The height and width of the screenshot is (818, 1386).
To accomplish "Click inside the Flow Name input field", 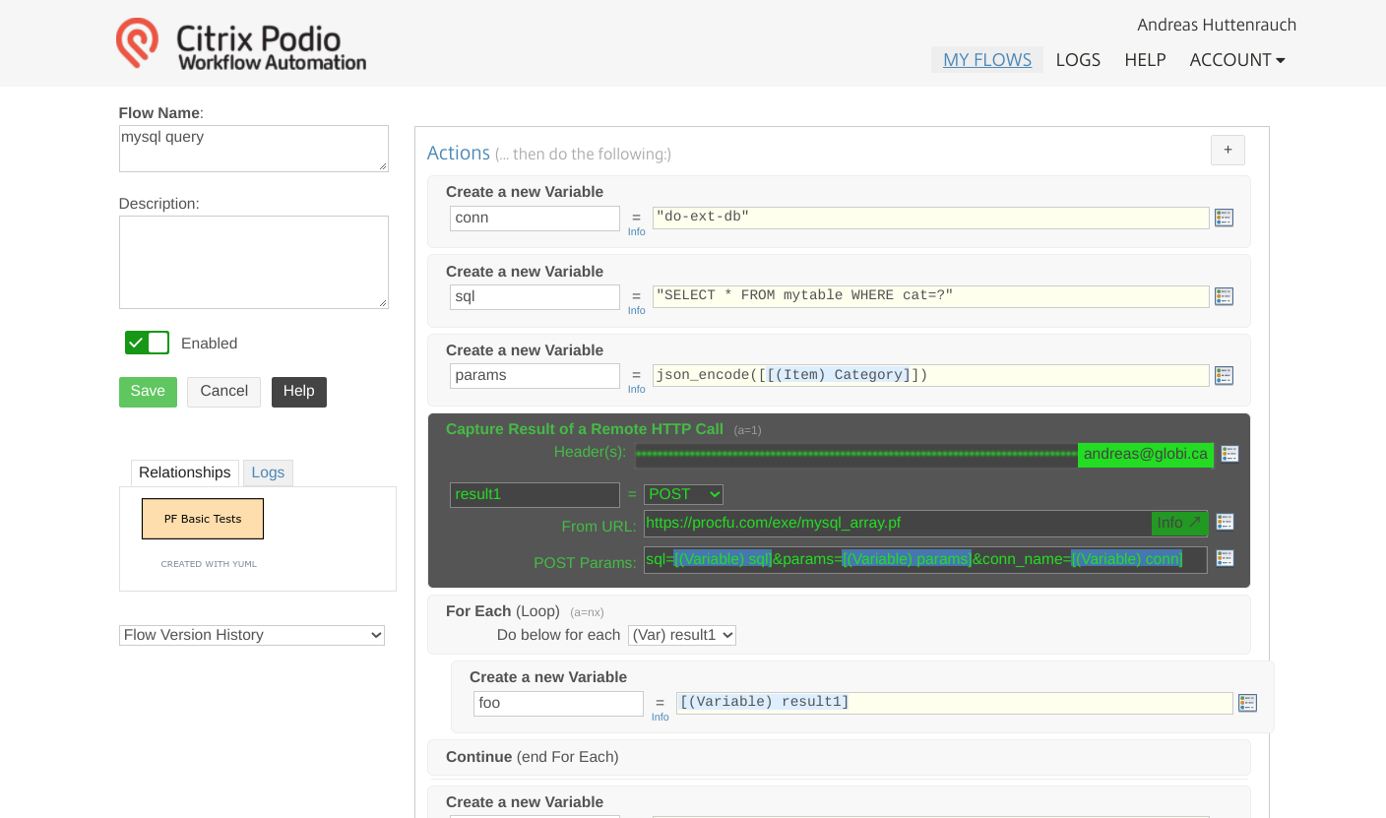I will point(253,148).
